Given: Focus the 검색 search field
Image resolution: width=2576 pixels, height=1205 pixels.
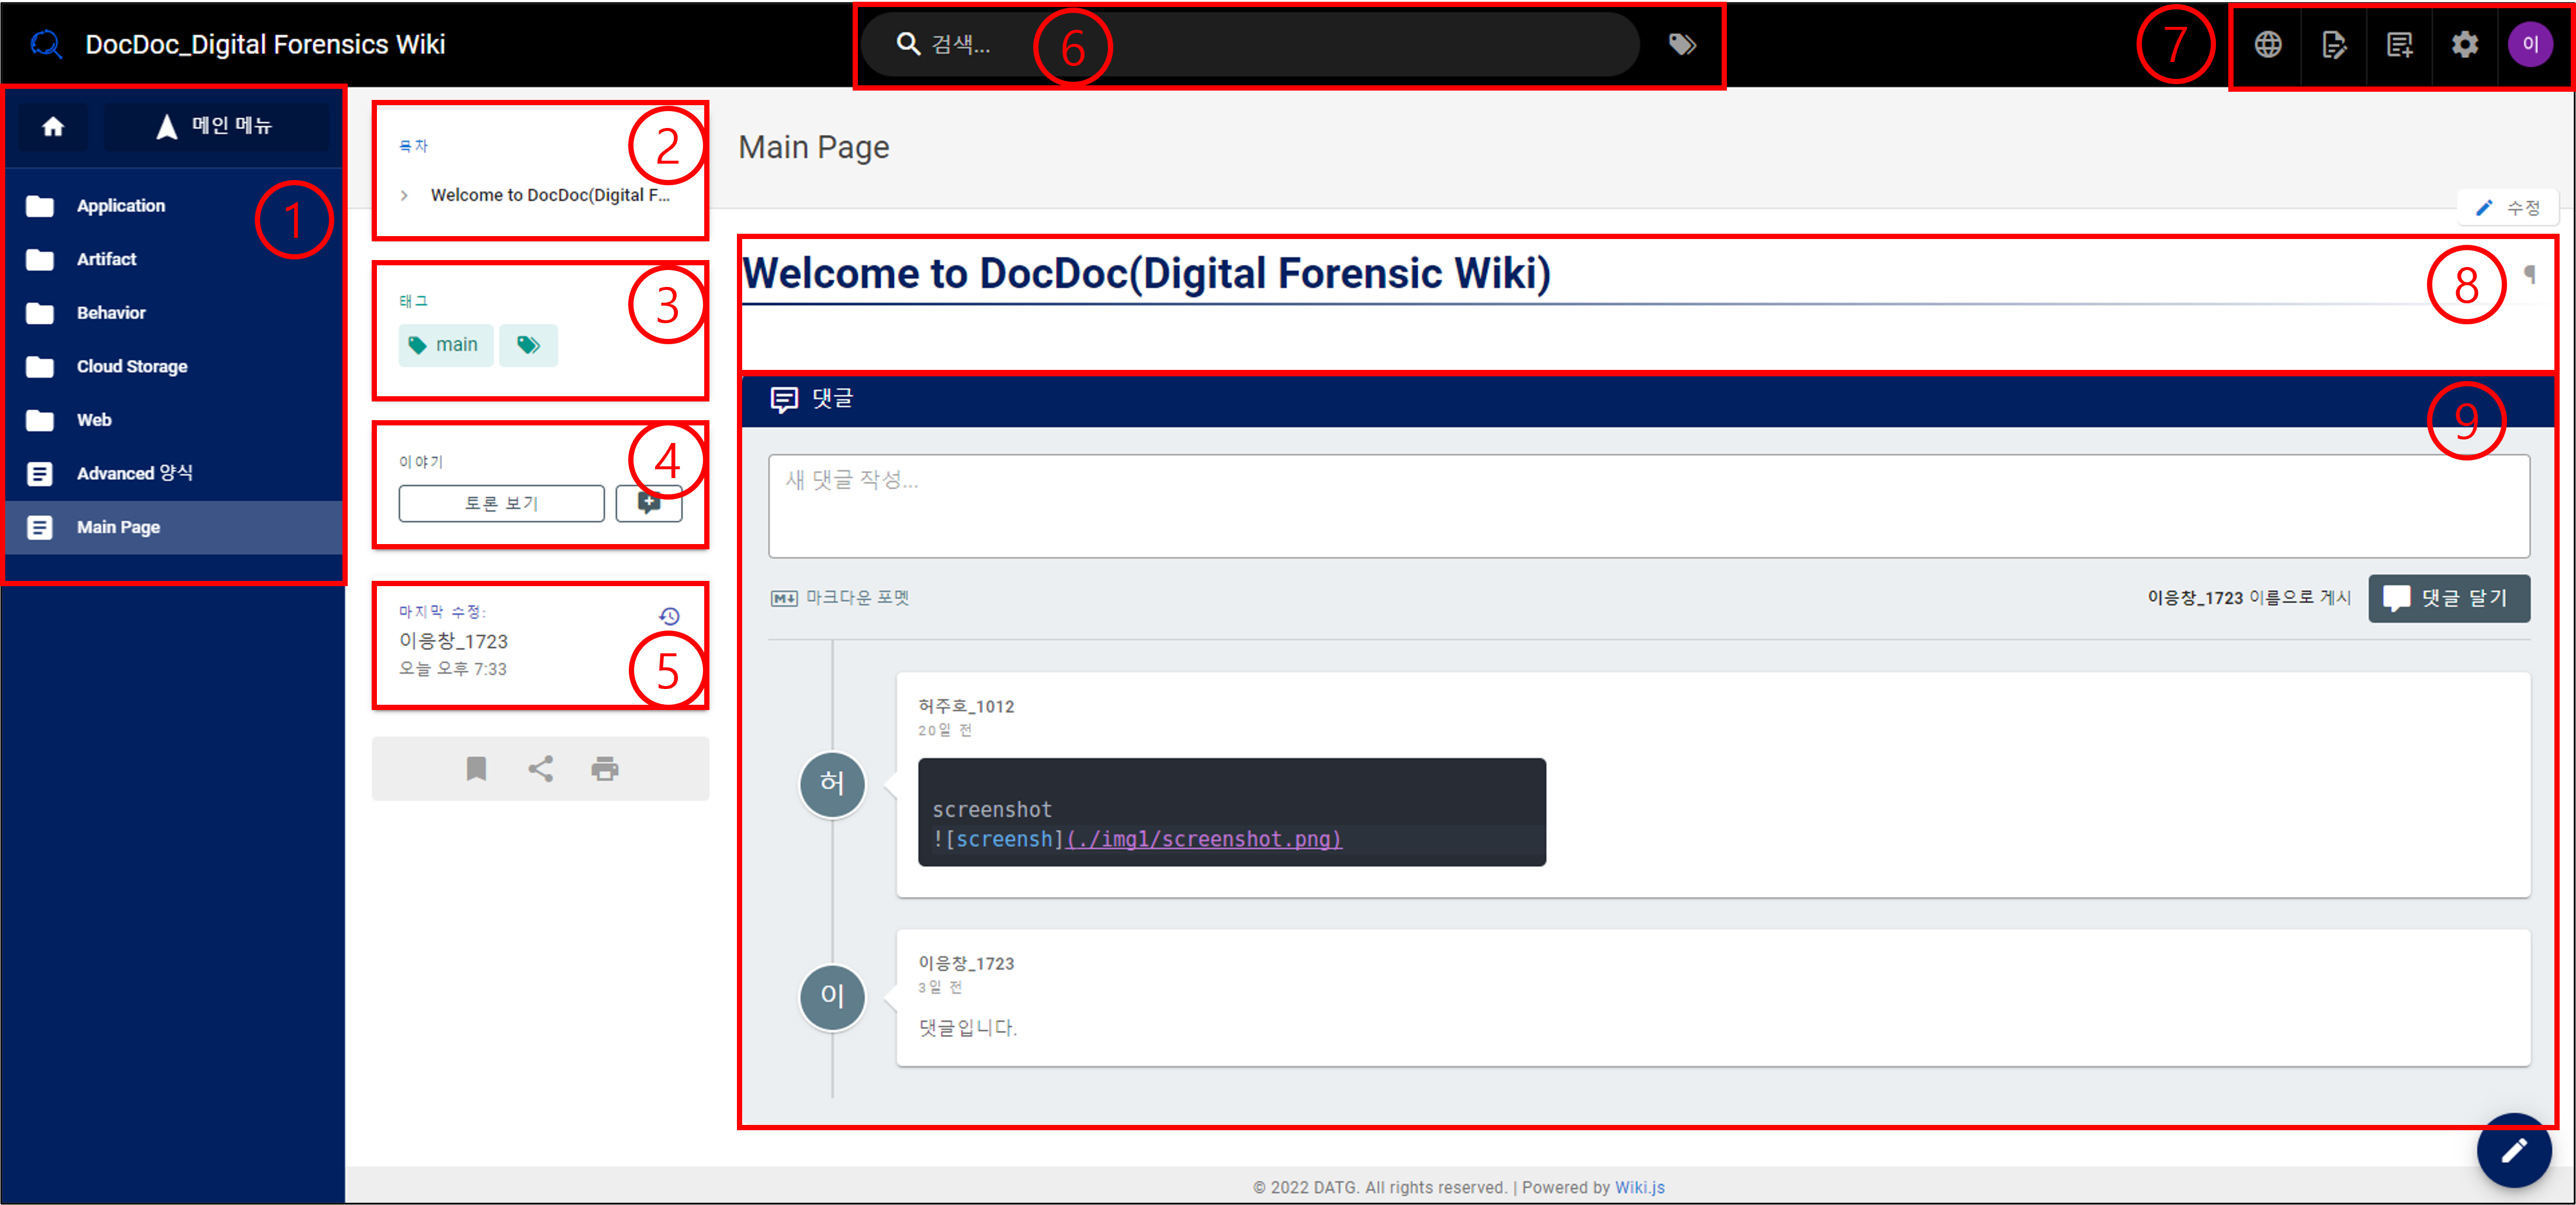Looking at the screenshot, I should pyautogui.click(x=1250, y=44).
